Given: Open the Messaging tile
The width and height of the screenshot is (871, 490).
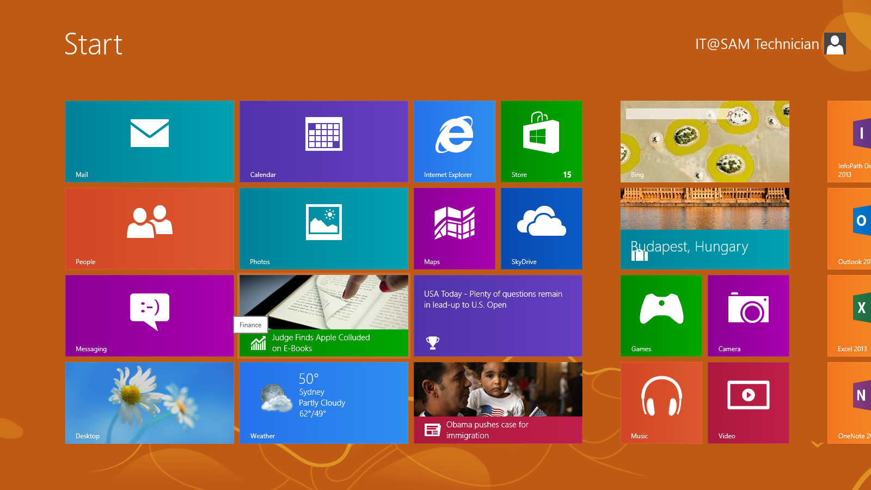Looking at the screenshot, I should (150, 316).
